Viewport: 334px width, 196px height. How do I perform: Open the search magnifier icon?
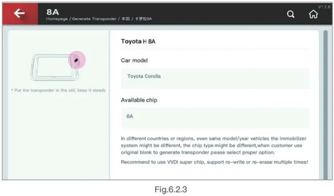(x=291, y=14)
